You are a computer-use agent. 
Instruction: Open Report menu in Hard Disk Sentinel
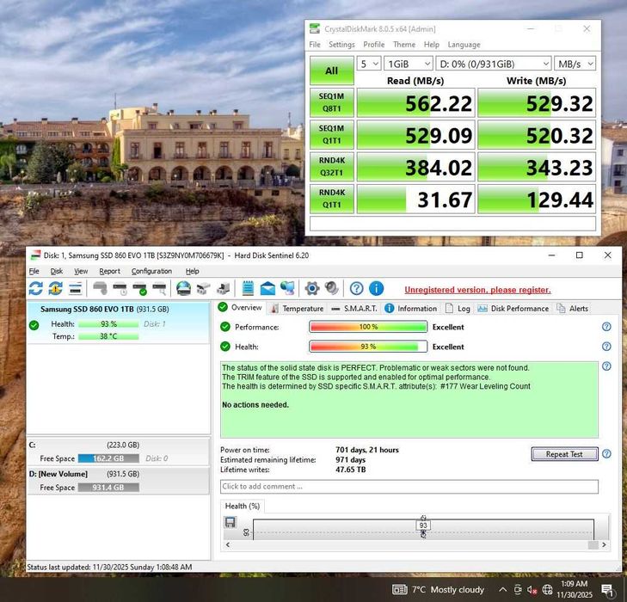point(109,271)
